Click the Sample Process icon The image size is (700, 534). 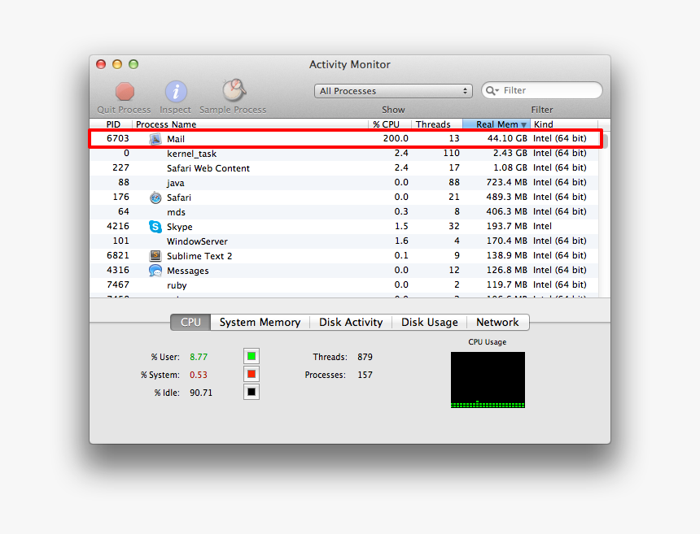(x=234, y=90)
